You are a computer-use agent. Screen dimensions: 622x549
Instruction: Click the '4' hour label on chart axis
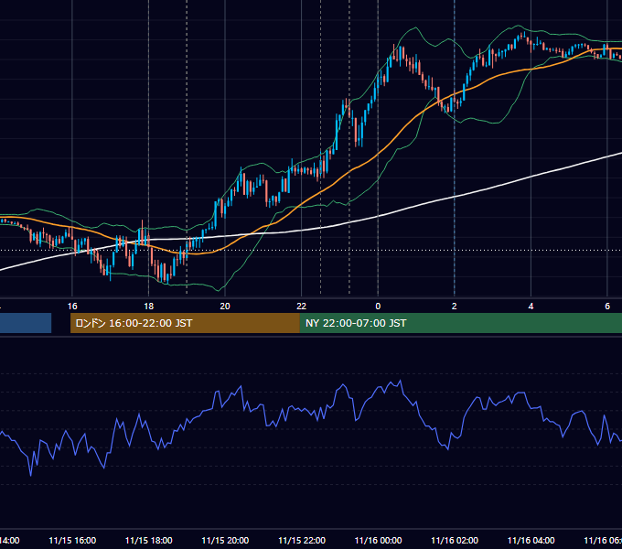pyautogui.click(x=531, y=307)
